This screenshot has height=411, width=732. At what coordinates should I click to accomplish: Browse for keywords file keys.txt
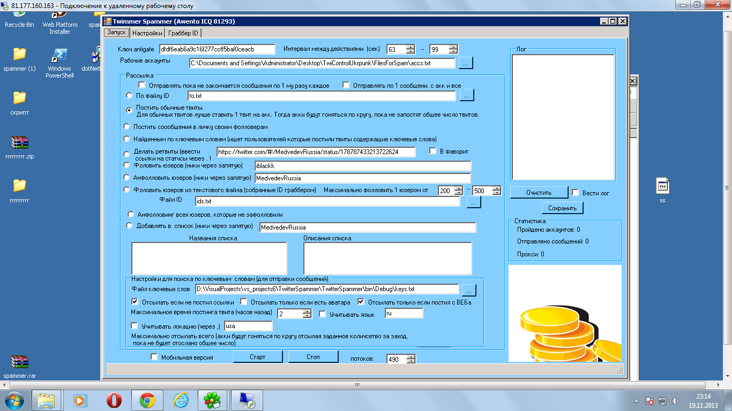pyautogui.click(x=468, y=290)
